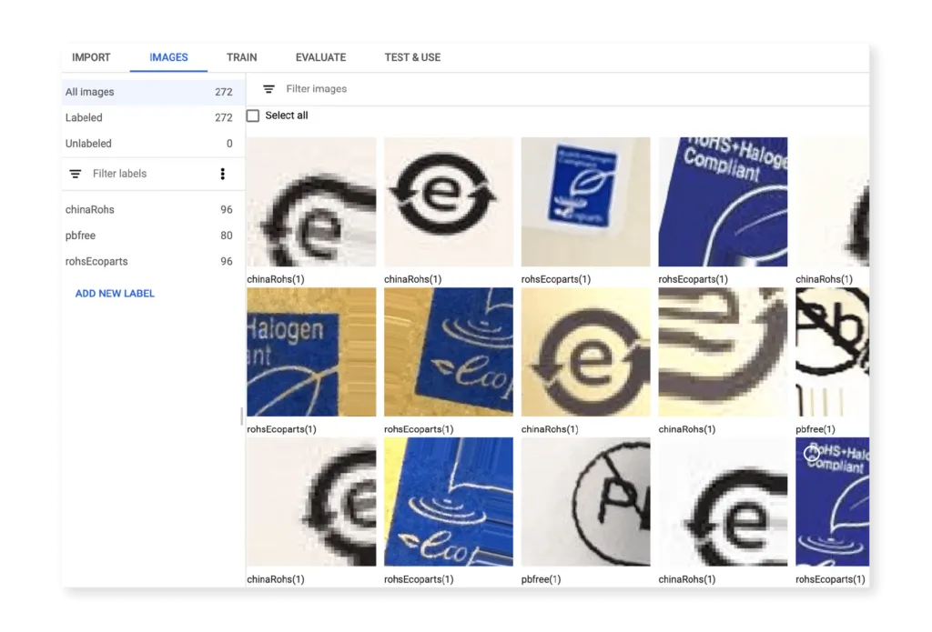Click the filter icon in the Filter images bar
This screenshot has width=932, height=632.
(x=268, y=89)
